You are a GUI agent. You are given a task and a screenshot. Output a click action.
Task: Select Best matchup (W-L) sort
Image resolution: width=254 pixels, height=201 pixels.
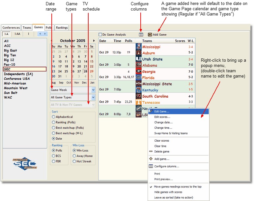[x=53, y=133]
